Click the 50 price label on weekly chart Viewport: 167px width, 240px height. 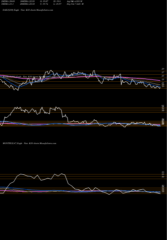163,111
